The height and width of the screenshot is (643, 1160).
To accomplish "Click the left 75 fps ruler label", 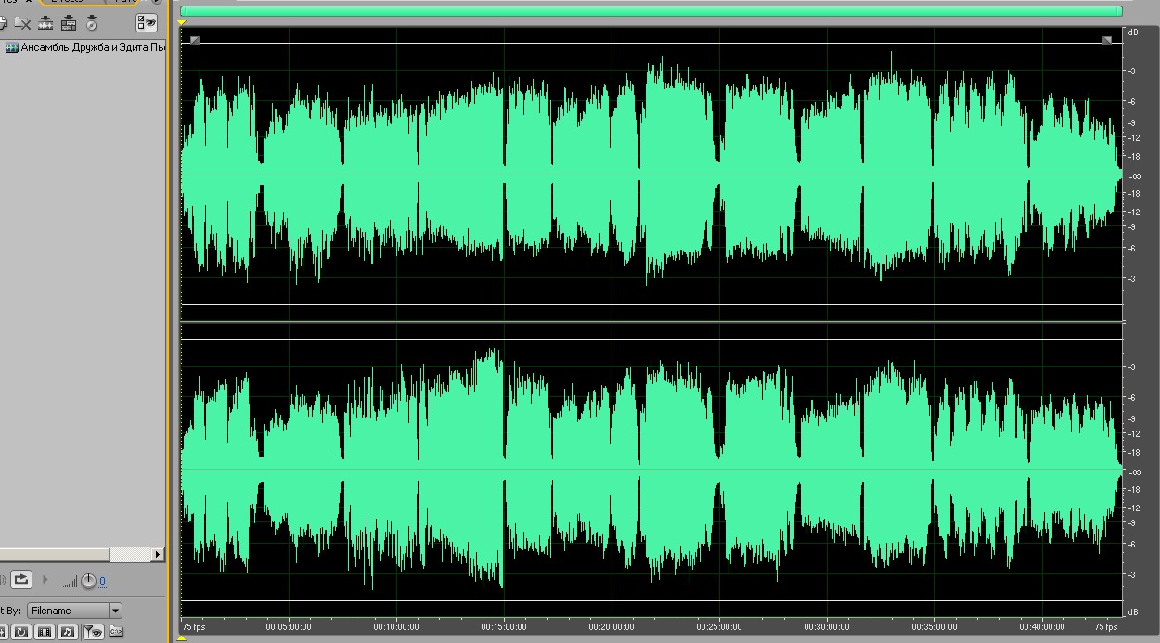I will click(194, 627).
